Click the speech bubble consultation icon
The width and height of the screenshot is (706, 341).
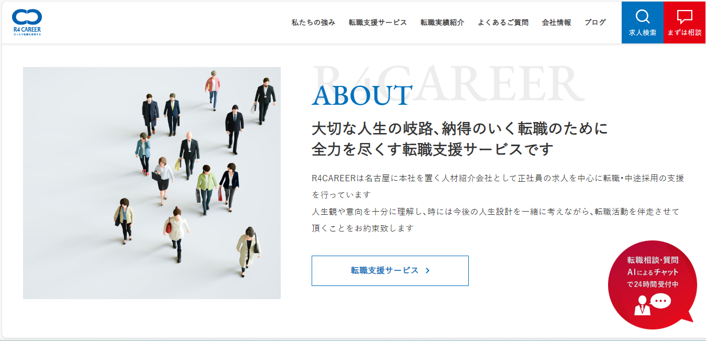click(x=684, y=17)
